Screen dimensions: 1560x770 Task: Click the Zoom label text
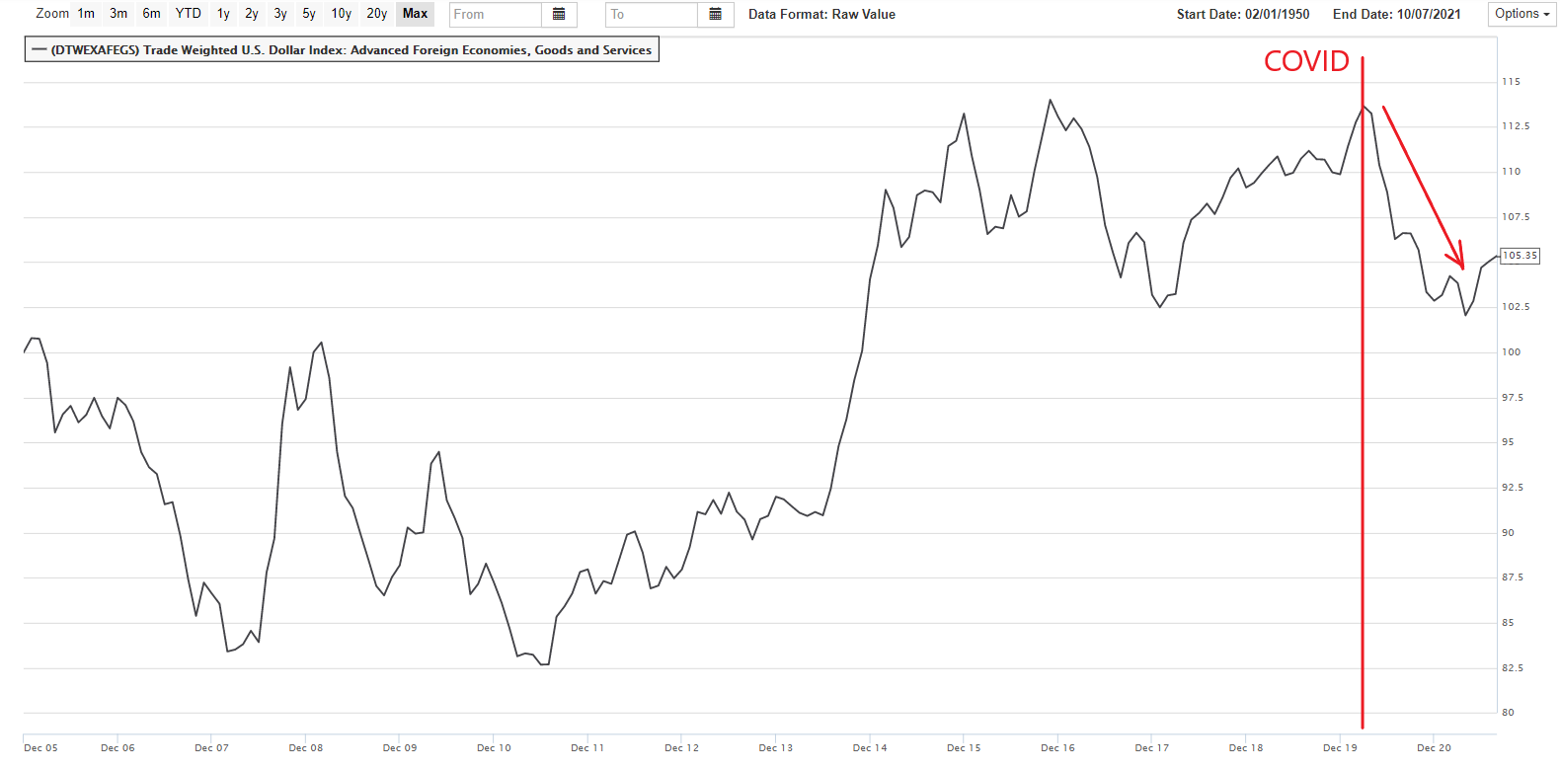coord(52,14)
